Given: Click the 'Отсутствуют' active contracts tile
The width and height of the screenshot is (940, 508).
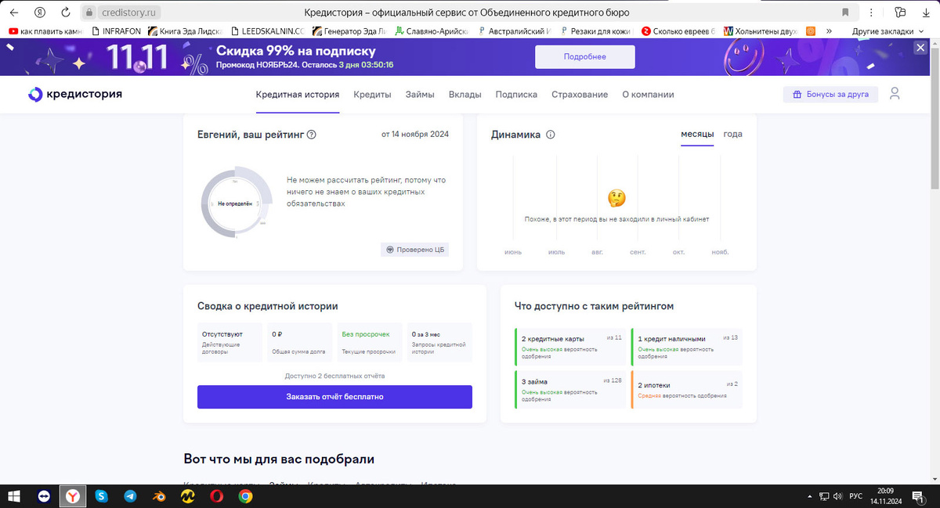Looking at the screenshot, I should tap(230, 342).
